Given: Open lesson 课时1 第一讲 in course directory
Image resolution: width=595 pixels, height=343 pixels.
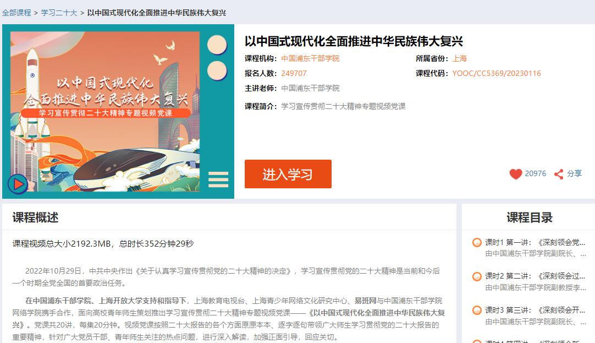Looking at the screenshot, I should [x=535, y=242].
